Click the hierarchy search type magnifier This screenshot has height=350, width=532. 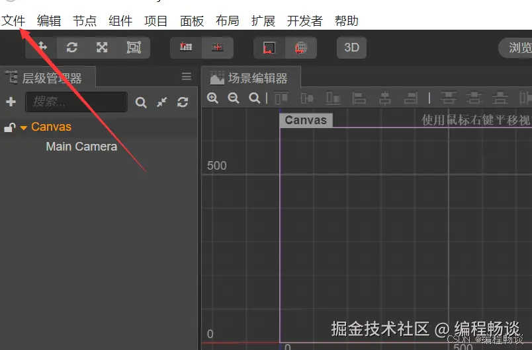coord(141,102)
